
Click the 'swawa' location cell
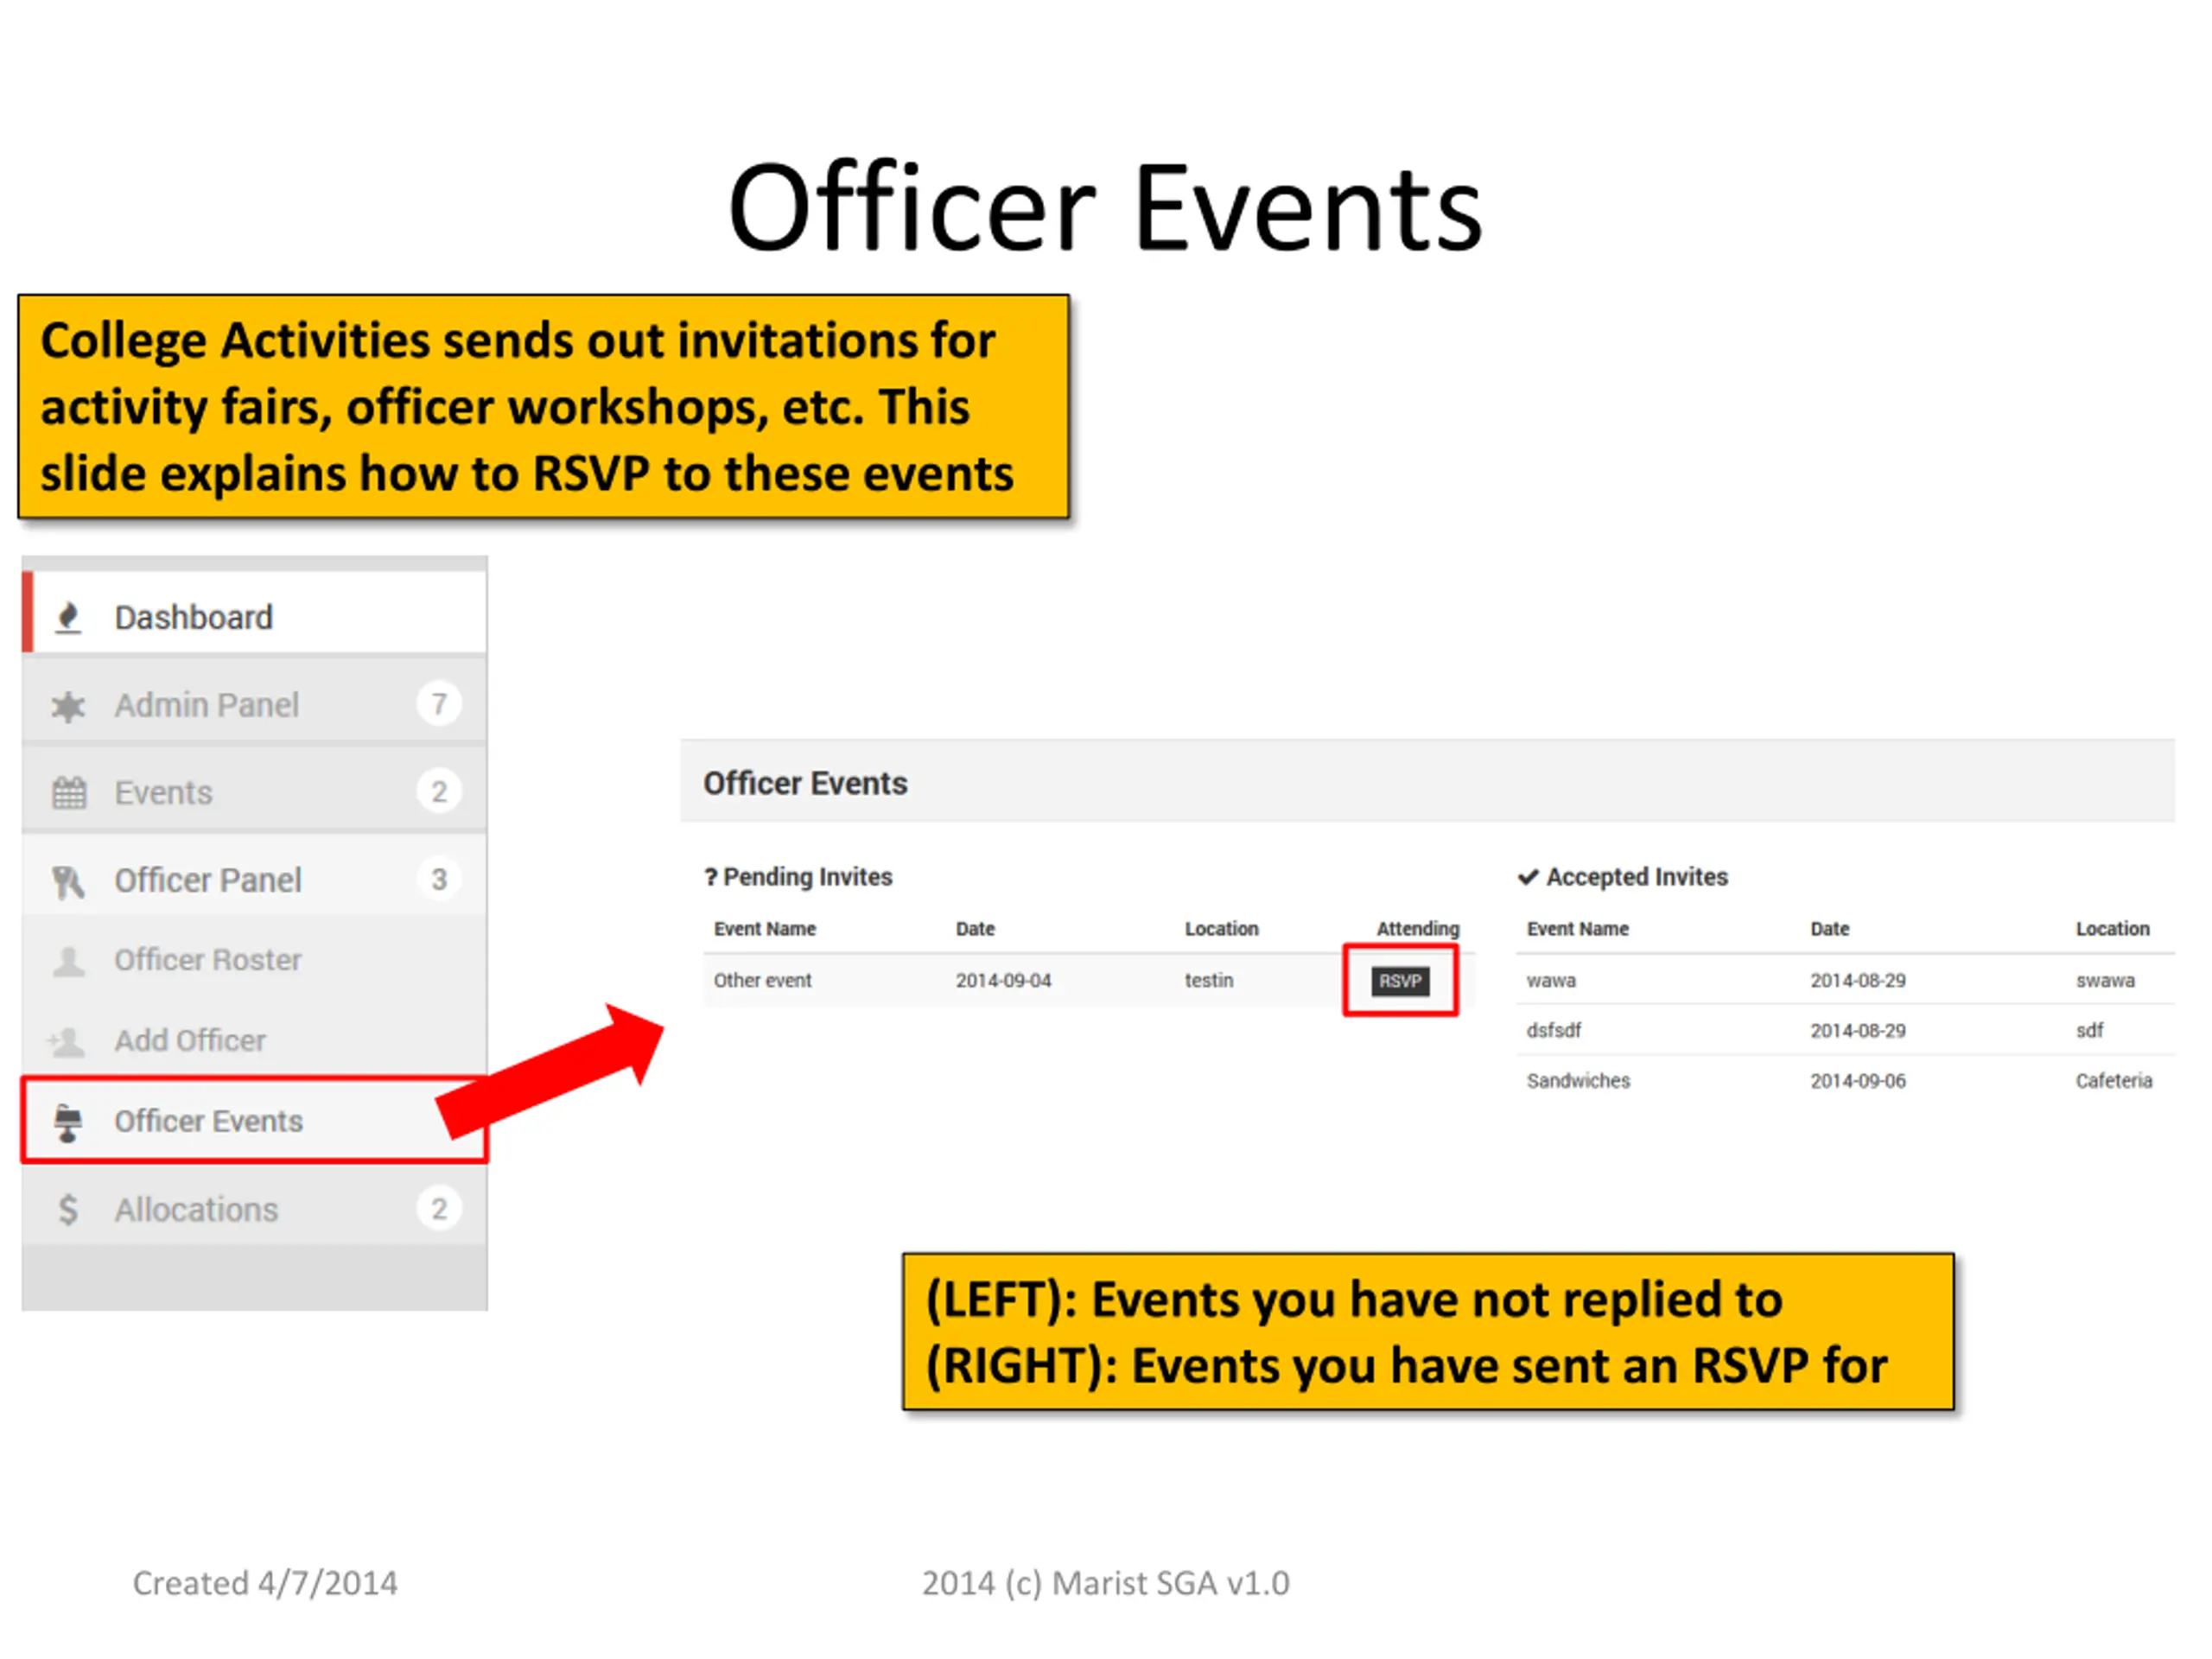(x=2105, y=980)
